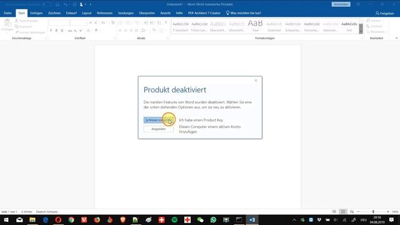Expand the Formatvorlagen styles gallery

361,32
